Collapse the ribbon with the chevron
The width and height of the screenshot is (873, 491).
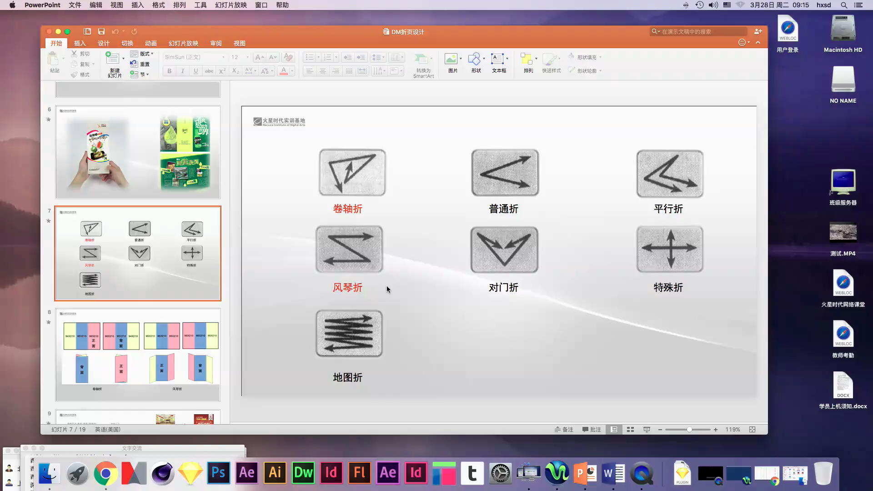[758, 42]
